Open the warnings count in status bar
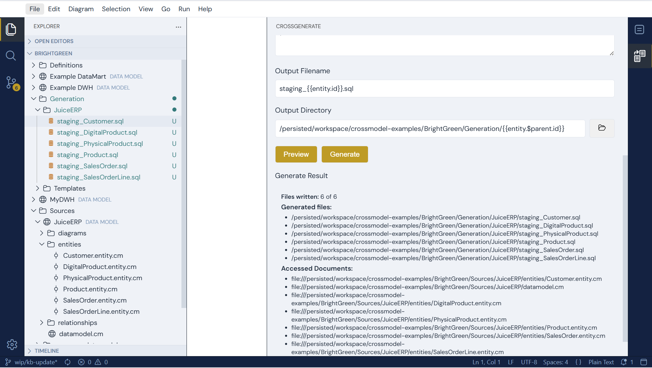 coord(102,362)
